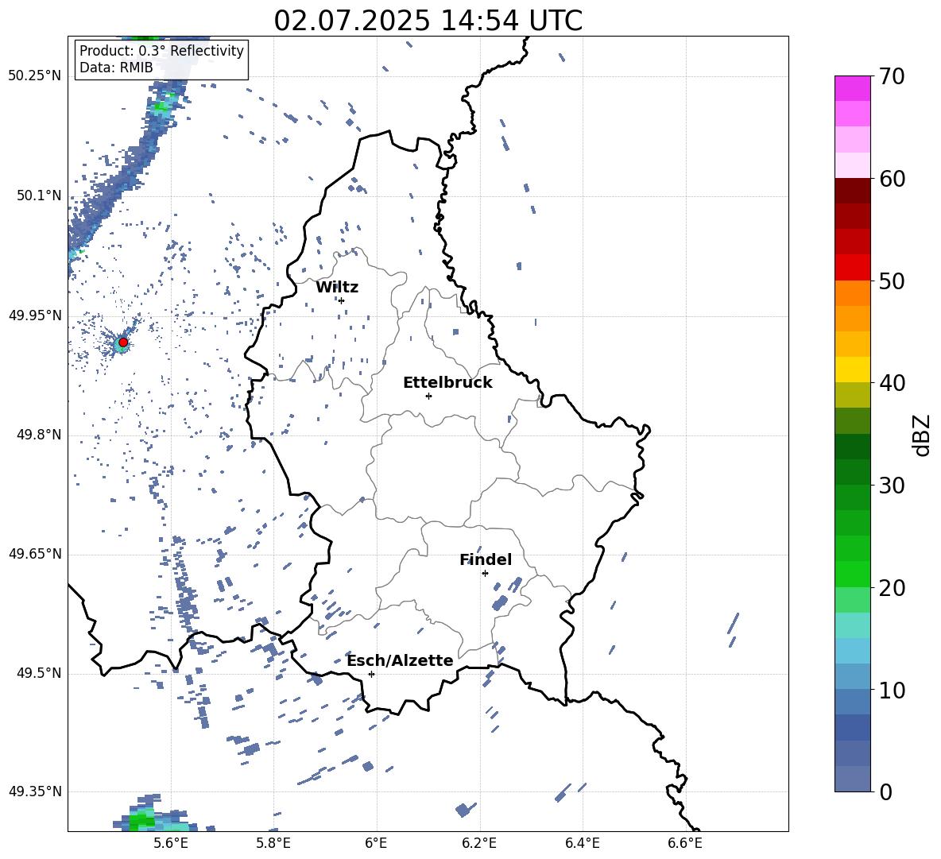Click the 0 colorbar tick label
The height and width of the screenshot is (859, 941).
[x=886, y=792]
